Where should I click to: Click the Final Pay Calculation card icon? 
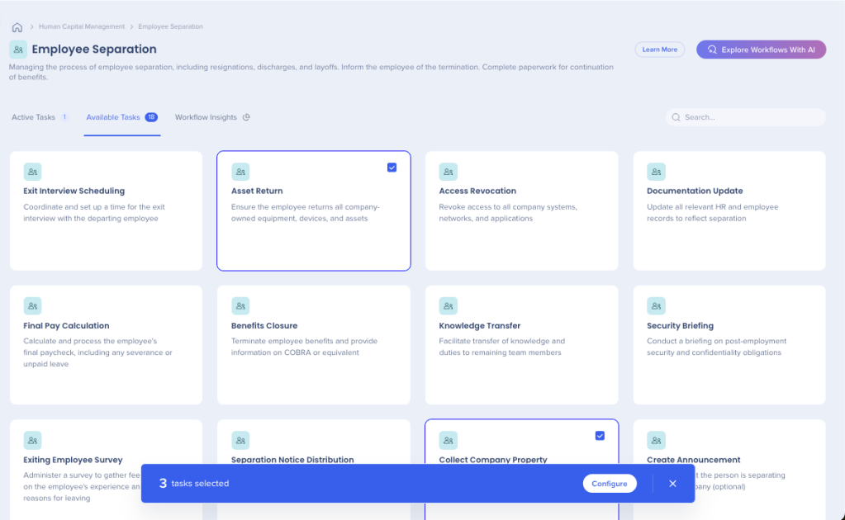pos(32,306)
